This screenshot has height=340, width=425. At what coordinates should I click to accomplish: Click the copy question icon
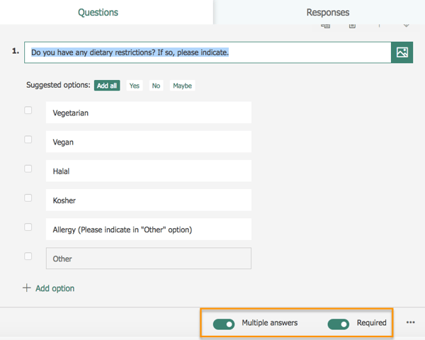pyautogui.click(x=326, y=25)
